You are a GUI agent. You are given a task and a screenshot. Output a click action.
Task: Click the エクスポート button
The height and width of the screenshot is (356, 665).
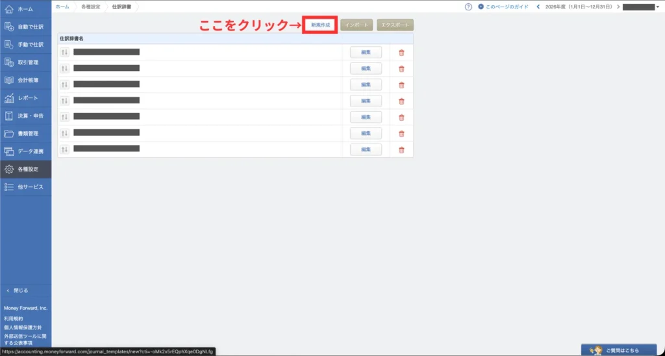[x=395, y=25]
